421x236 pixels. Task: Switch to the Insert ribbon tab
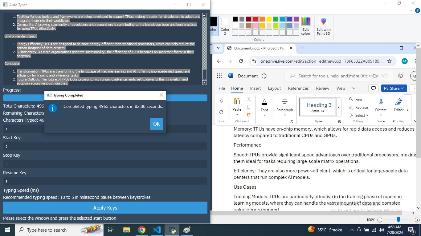pyautogui.click(x=255, y=88)
